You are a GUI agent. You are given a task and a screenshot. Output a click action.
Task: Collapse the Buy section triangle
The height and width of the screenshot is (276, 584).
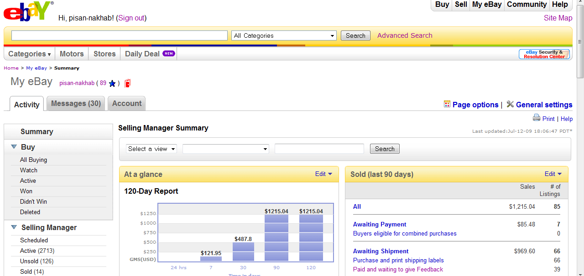(14, 147)
